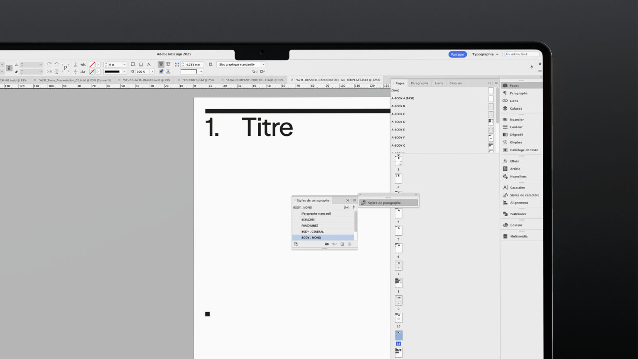Open the Typographie workspace dropdown
The width and height of the screenshot is (638, 359).
[x=485, y=54]
